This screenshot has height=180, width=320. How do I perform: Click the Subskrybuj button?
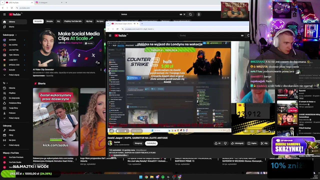151,143
